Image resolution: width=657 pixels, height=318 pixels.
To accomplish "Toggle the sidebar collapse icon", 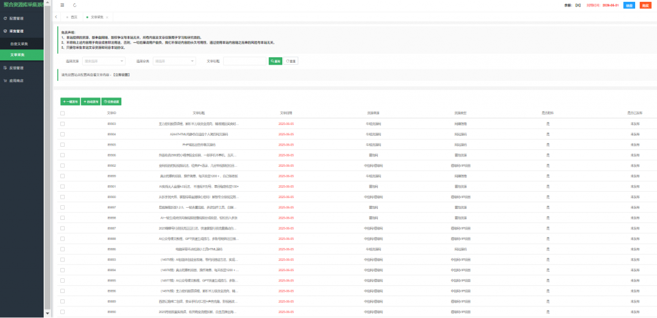I will click(62, 4).
